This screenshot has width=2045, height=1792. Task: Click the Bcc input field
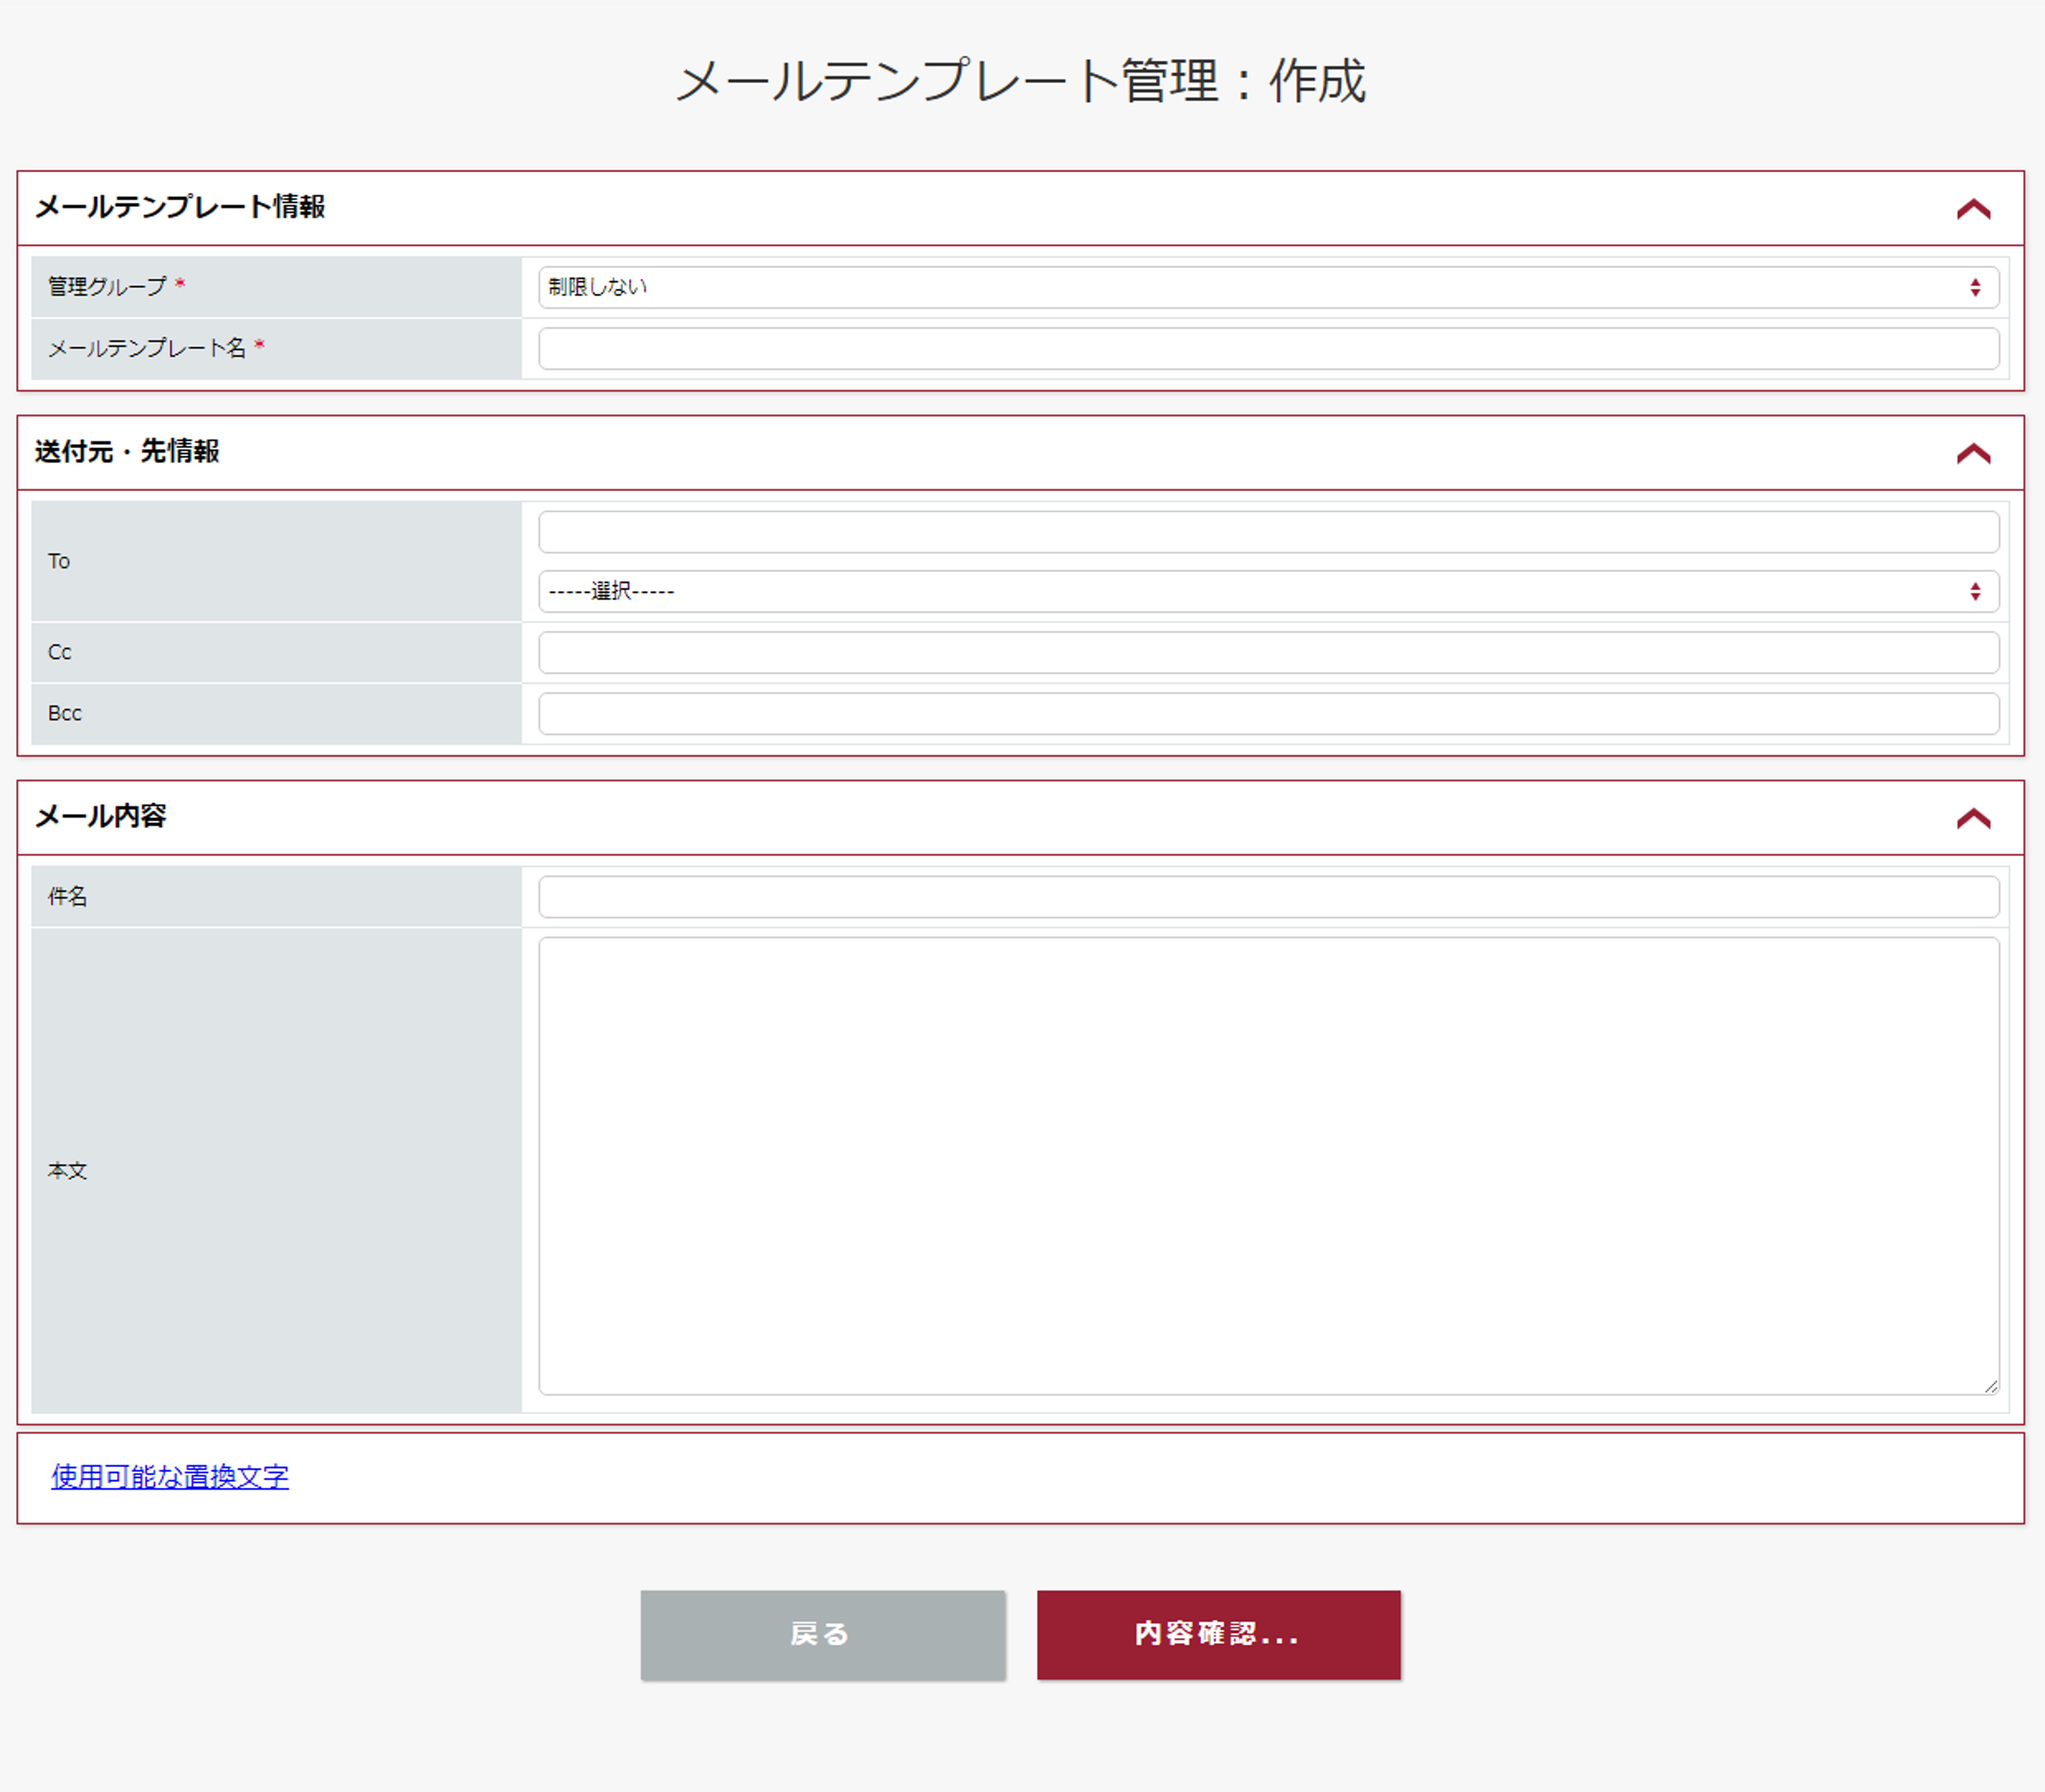(1269, 714)
